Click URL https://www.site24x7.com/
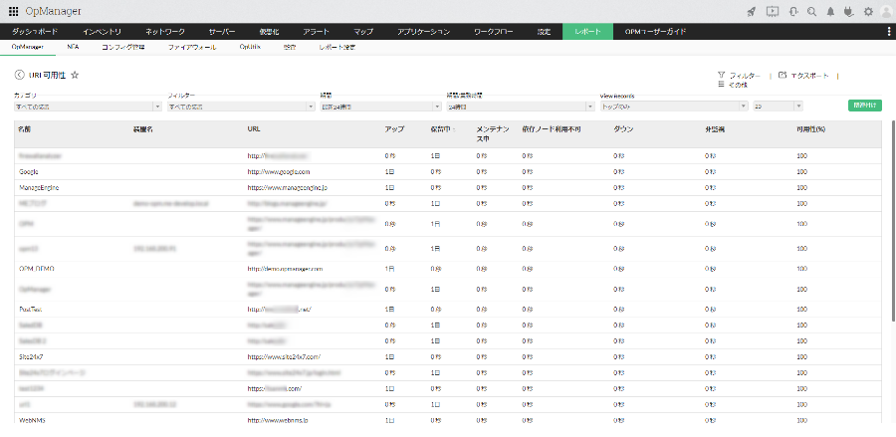 pos(284,356)
